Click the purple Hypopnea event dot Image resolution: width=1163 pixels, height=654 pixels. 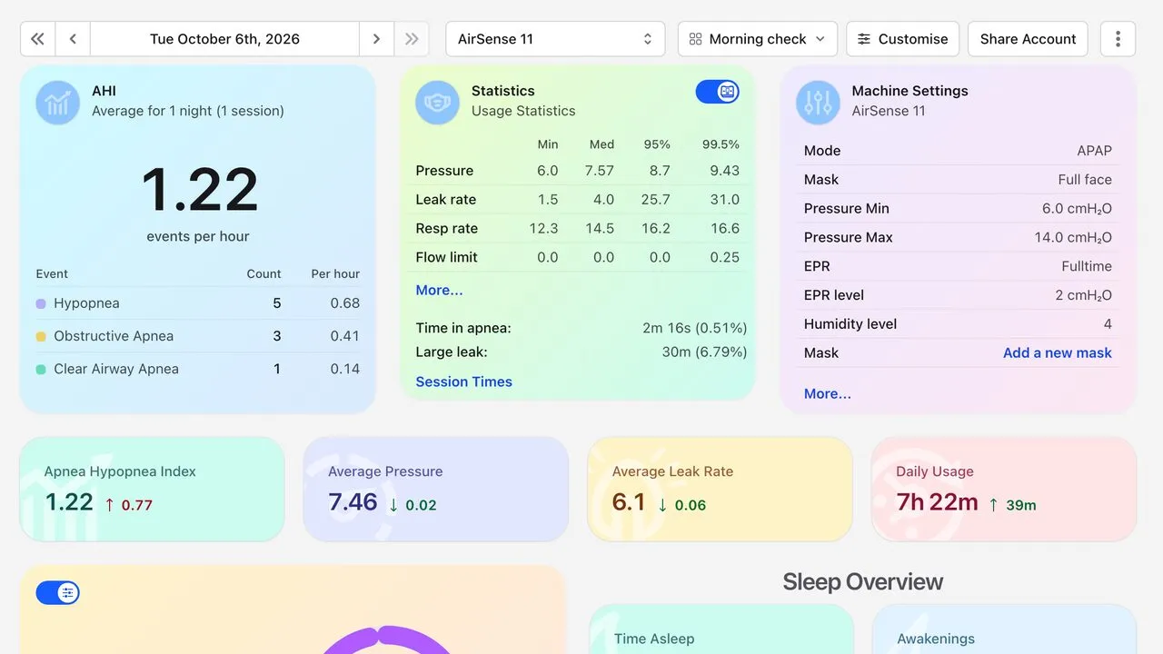[41, 303]
